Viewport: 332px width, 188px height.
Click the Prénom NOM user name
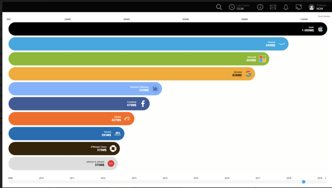(x=321, y=7)
